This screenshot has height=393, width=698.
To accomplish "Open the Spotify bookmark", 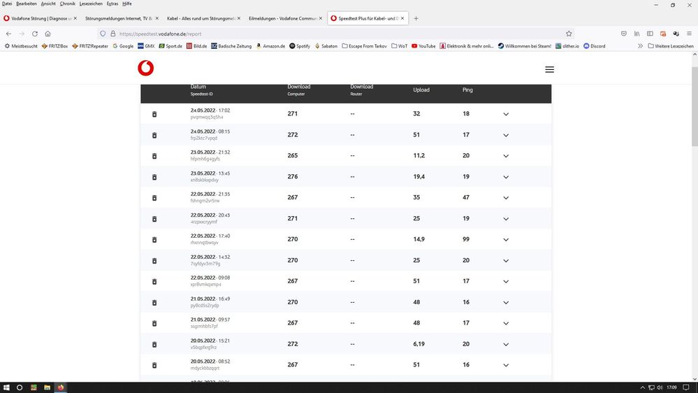I will [x=300, y=46].
